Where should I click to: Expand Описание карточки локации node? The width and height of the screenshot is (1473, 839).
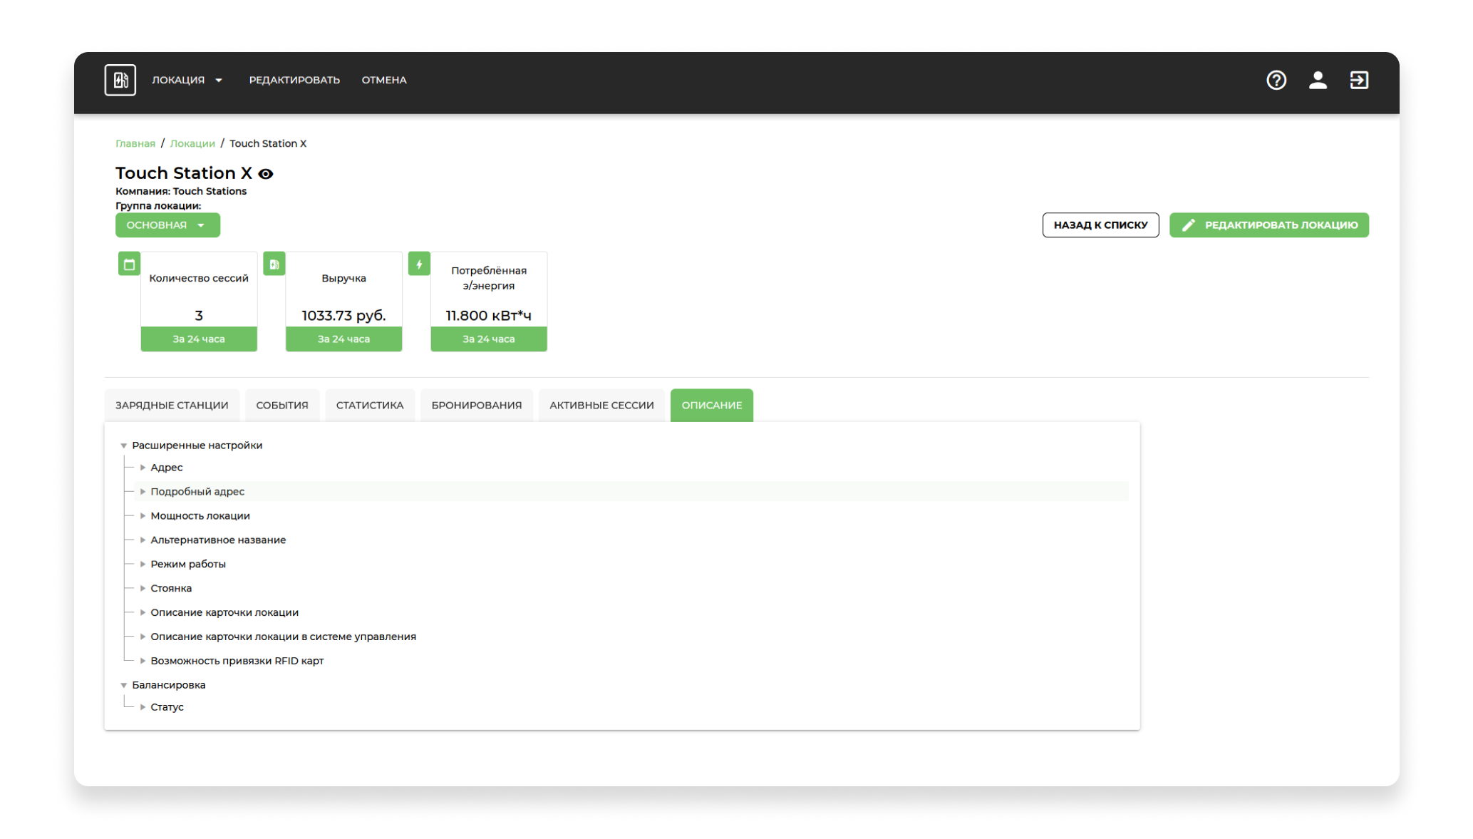143,613
